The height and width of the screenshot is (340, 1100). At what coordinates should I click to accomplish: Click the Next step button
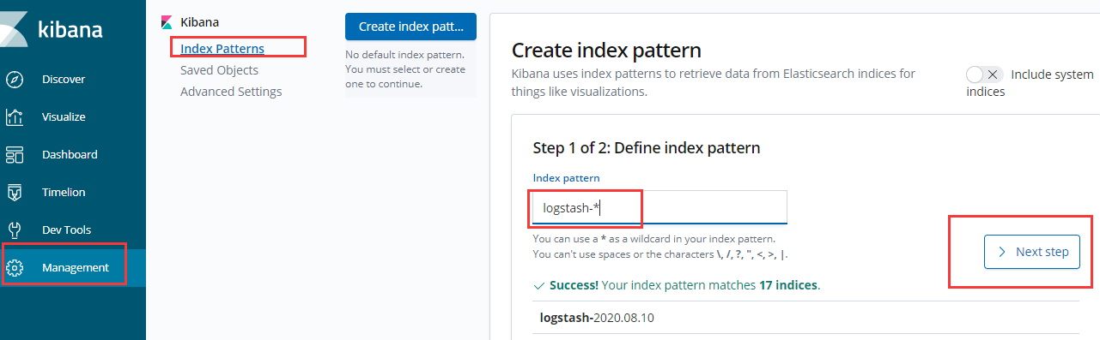1032,252
